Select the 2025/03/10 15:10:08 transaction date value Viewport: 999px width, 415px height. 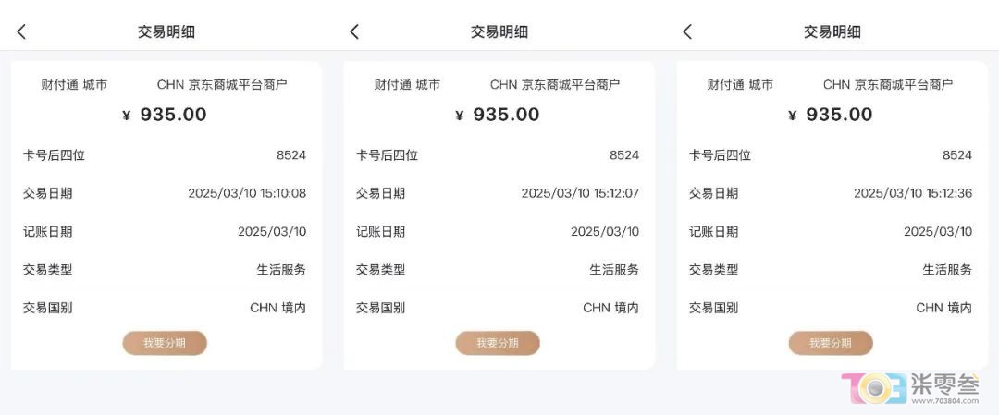[247, 193]
